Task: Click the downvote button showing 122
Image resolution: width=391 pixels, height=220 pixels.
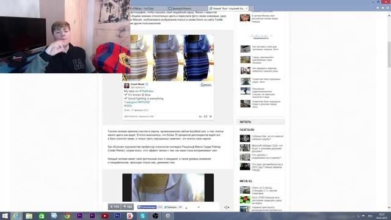Action: 128,207
